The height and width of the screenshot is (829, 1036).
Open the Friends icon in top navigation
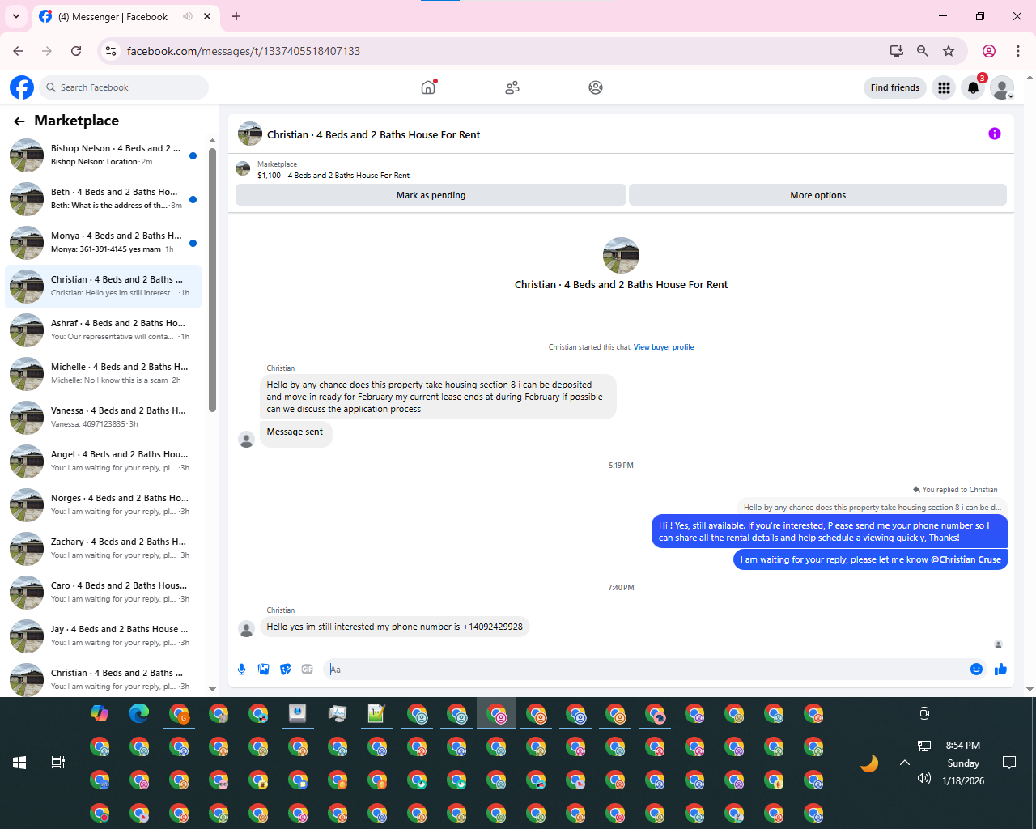coord(512,87)
